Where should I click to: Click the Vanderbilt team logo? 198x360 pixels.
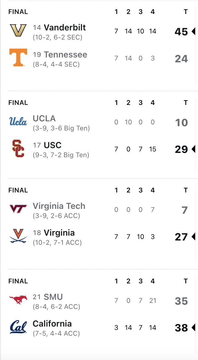(18, 31)
